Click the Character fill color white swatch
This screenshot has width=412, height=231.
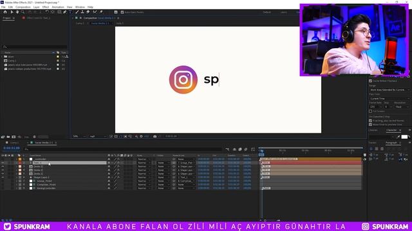pyautogui.click(x=404, y=137)
